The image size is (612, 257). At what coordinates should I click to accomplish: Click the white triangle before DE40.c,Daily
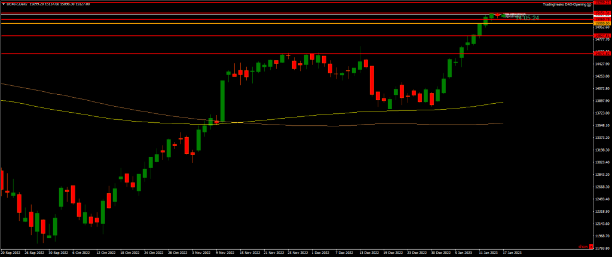coord(4,4)
